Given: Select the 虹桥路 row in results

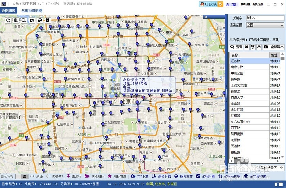Looking at the screenshot, I should [x=255, y=115].
